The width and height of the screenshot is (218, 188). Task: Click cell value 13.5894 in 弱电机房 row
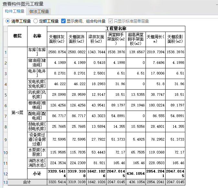pos(96,127)
